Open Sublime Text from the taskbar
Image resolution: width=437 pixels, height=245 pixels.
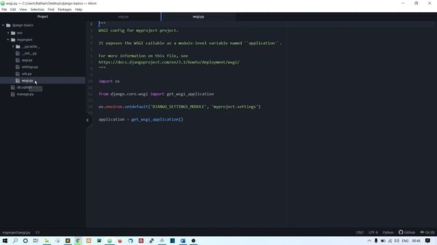(68, 241)
